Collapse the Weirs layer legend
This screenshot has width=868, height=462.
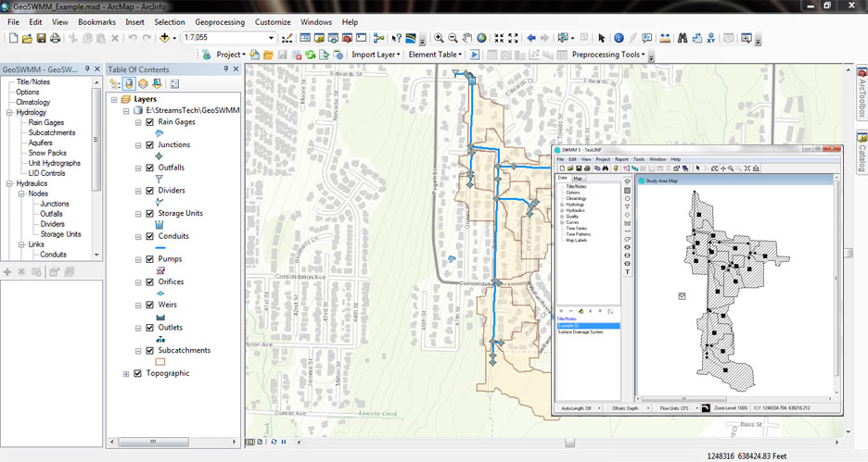(x=138, y=305)
